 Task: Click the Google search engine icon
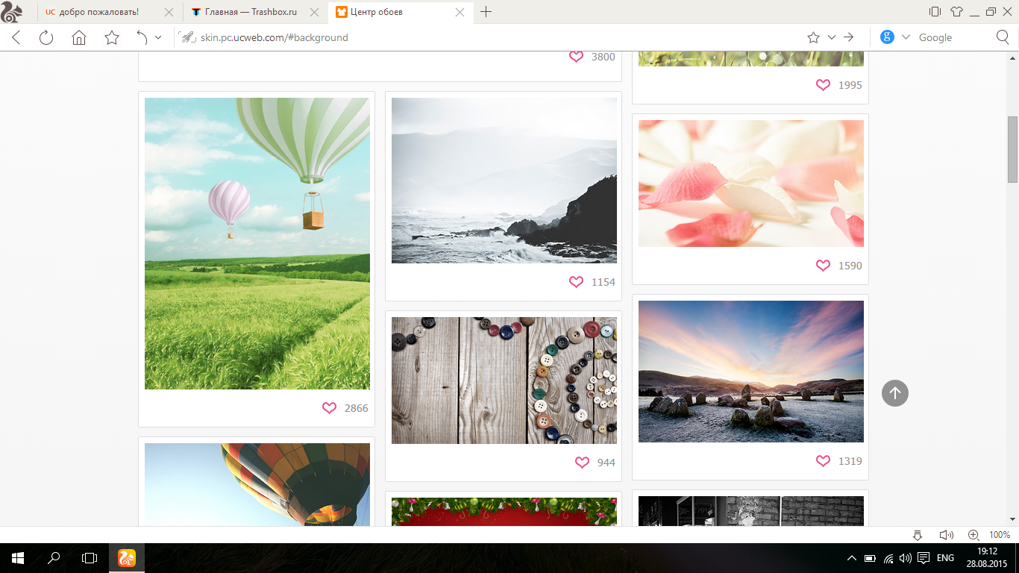(x=887, y=37)
